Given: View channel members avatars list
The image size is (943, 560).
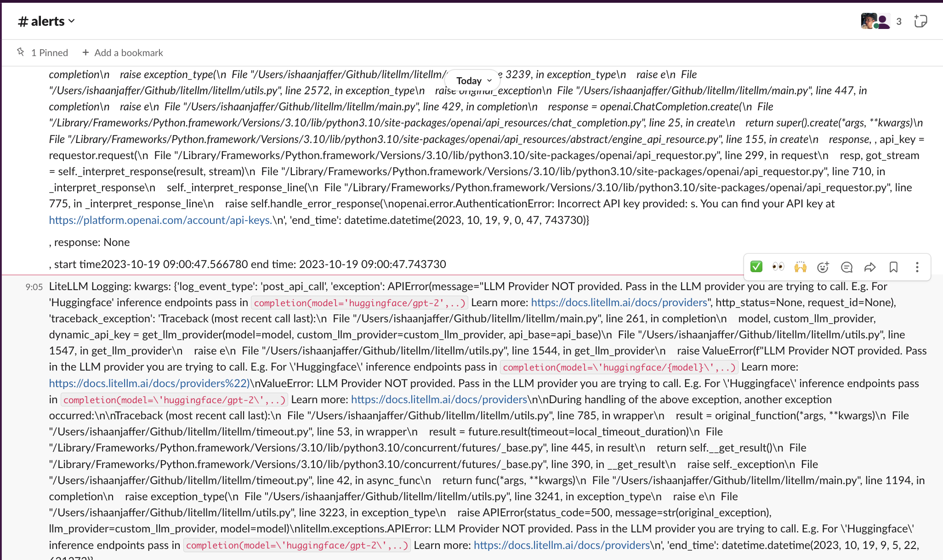Looking at the screenshot, I should 875,21.
